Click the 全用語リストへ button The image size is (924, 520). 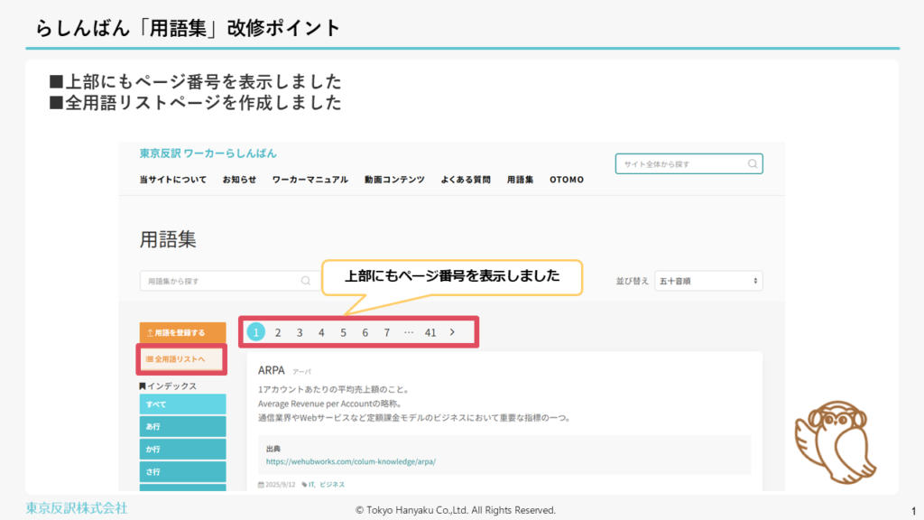(182, 359)
